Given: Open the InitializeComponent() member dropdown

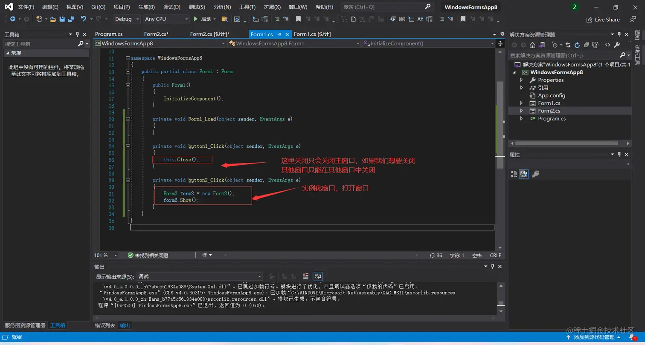Looking at the screenshot, I should pos(429,43).
